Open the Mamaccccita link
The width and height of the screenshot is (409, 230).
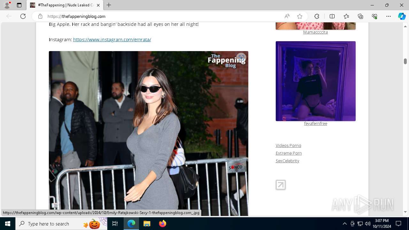point(315,32)
